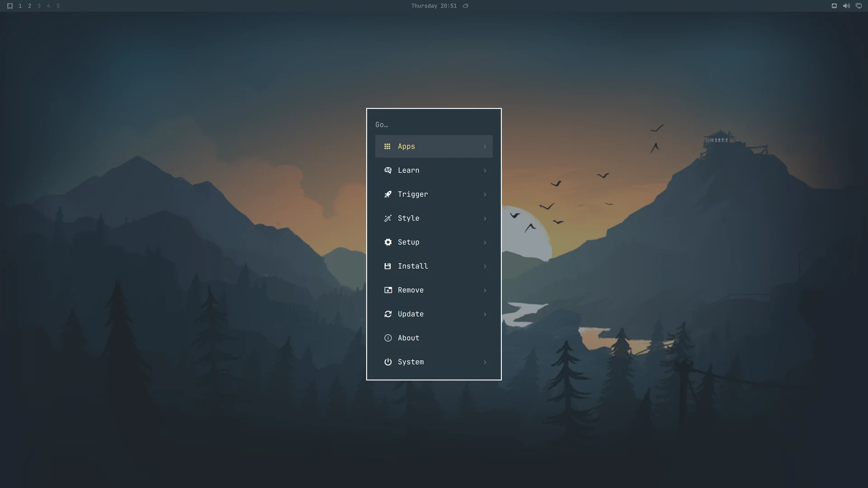Focus the Go… search field
The height and width of the screenshot is (488, 868).
(434, 125)
